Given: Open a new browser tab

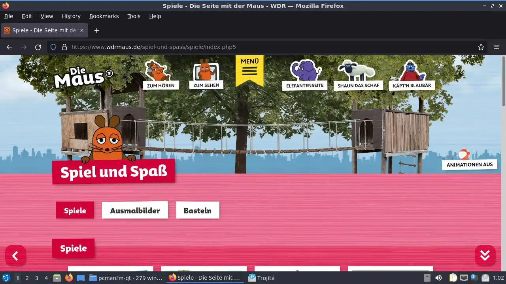Looking at the screenshot, I should [x=96, y=30].
